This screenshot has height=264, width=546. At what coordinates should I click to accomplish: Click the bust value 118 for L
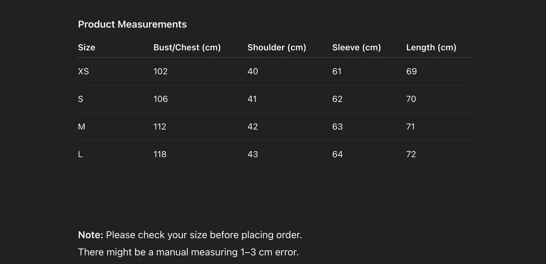click(x=160, y=154)
